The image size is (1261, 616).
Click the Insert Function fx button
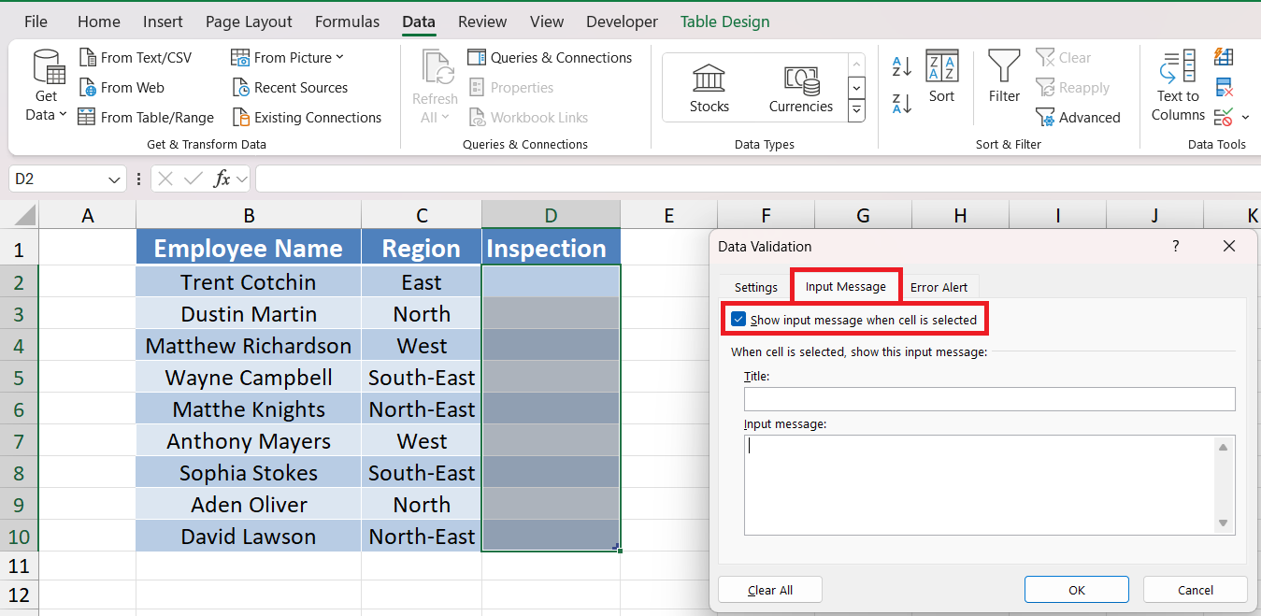pos(222,179)
